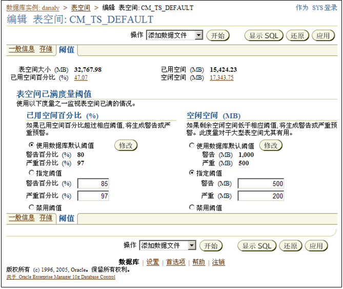This screenshot has height=289, width=343.
Task: Focus the 严重 (MB) field containing 200
Action: coord(261,196)
